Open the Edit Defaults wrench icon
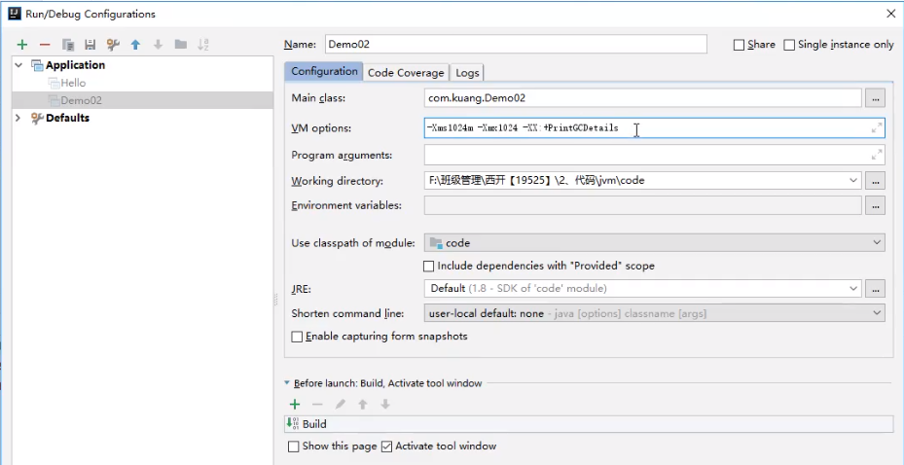 click(x=113, y=45)
